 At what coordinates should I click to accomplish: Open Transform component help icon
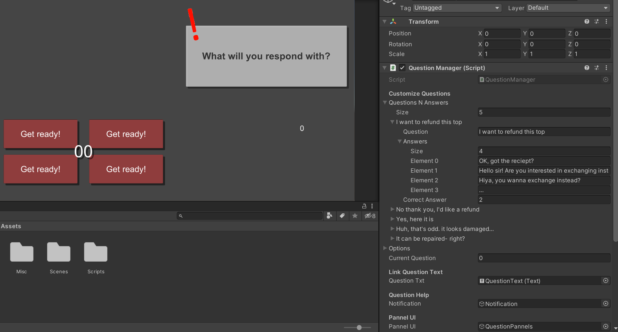(587, 22)
